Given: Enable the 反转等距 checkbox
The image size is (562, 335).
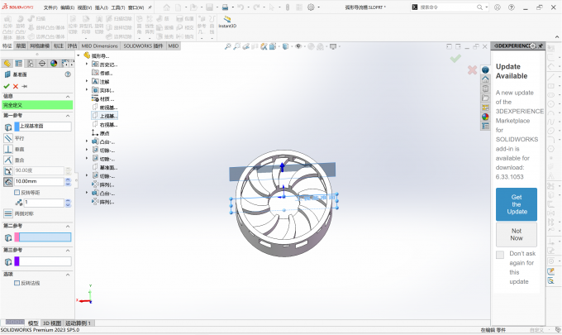Looking at the screenshot, I should (x=17, y=193).
